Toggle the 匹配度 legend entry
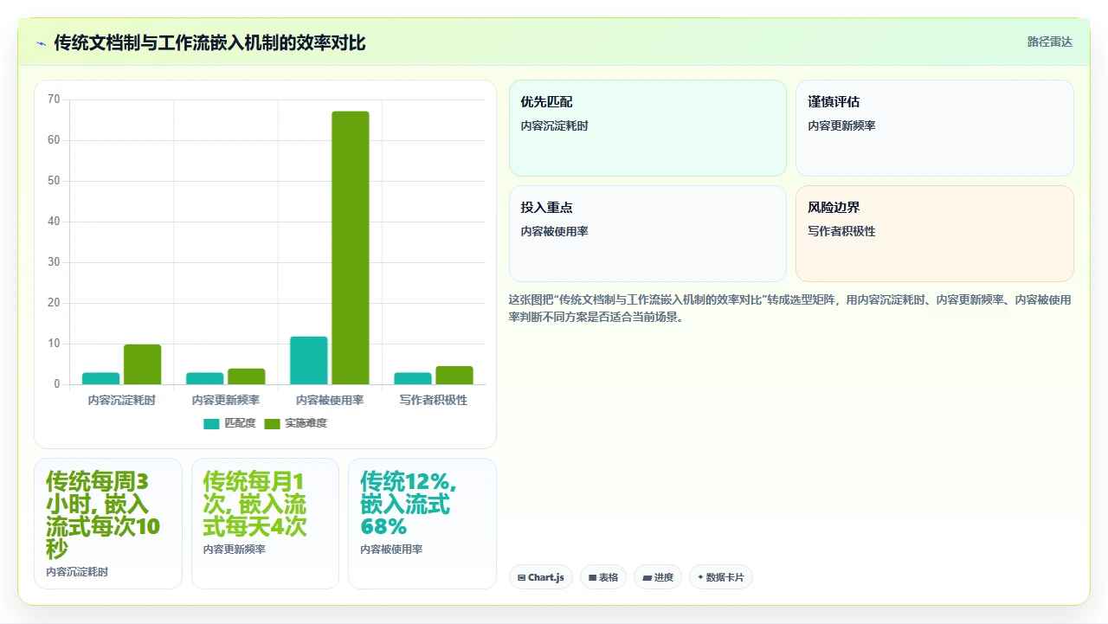 [229, 423]
